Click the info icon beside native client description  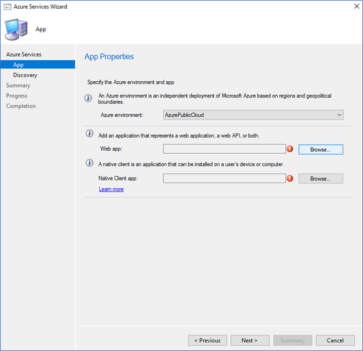90,163
